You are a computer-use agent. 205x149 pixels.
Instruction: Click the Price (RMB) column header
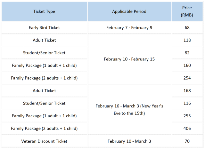[x=187, y=12]
